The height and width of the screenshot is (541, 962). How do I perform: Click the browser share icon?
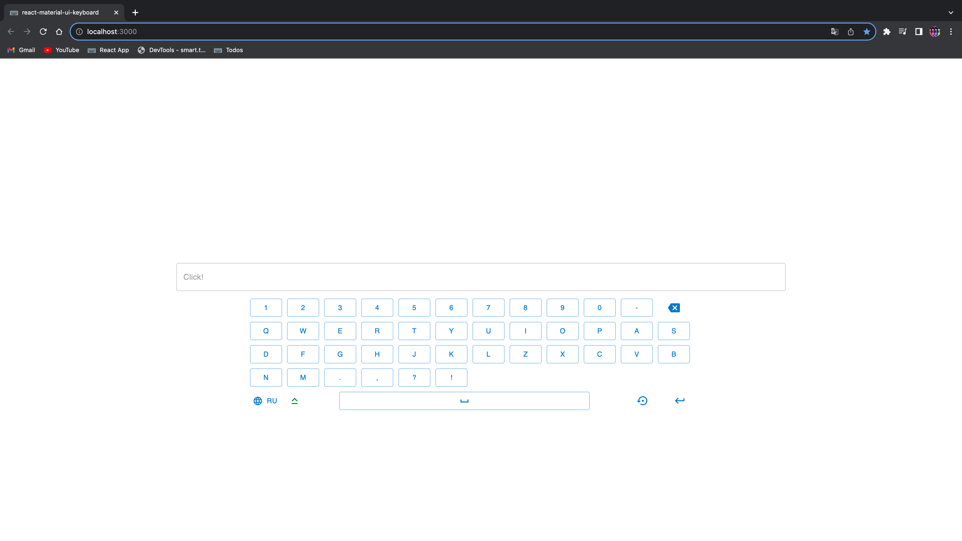(851, 32)
